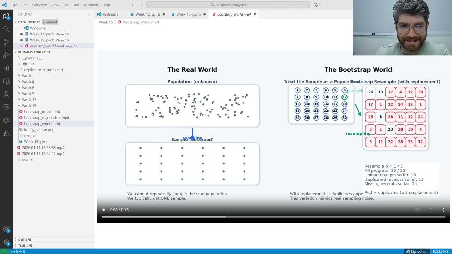Open 2026-01-11 15-54-12.mp4 file
This screenshot has width=452, height=254.
43,153
